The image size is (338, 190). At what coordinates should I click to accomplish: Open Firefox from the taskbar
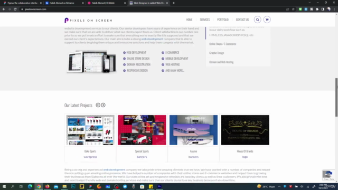click(x=47, y=186)
